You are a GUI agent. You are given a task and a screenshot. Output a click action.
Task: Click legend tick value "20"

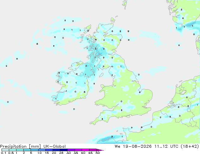tap(54, 153)
